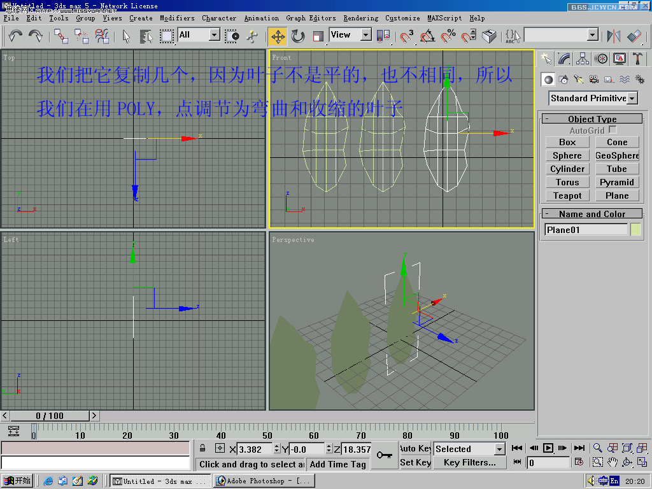The height and width of the screenshot is (489, 652).
Task: Switch to the Modify command panel tab
Action: click(564, 59)
